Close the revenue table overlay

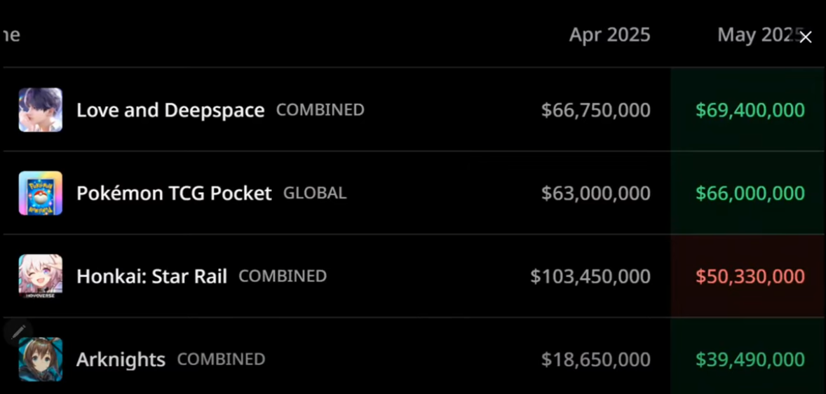(806, 37)
